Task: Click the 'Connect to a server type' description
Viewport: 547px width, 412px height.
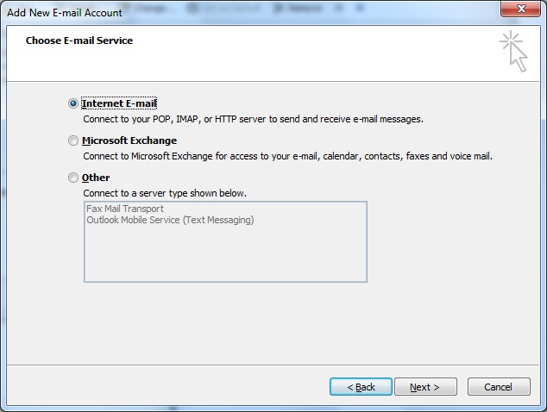Action: [x=165, y=193]
